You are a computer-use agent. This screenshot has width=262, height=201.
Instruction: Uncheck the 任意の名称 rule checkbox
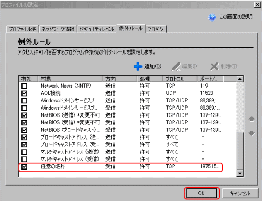(x=25, y=167)
